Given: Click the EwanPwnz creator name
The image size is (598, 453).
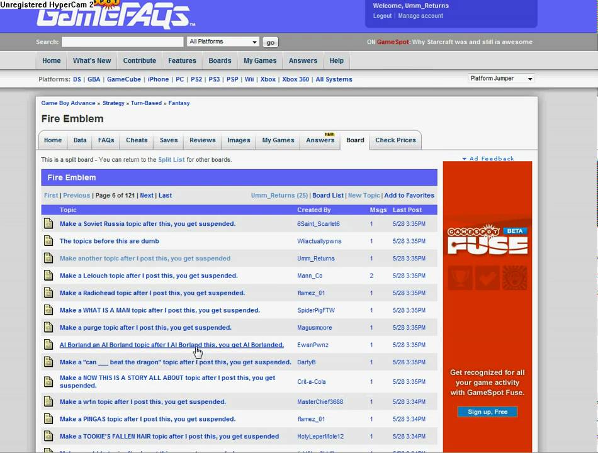Looking at the screenshot, I should pos(313,345).
